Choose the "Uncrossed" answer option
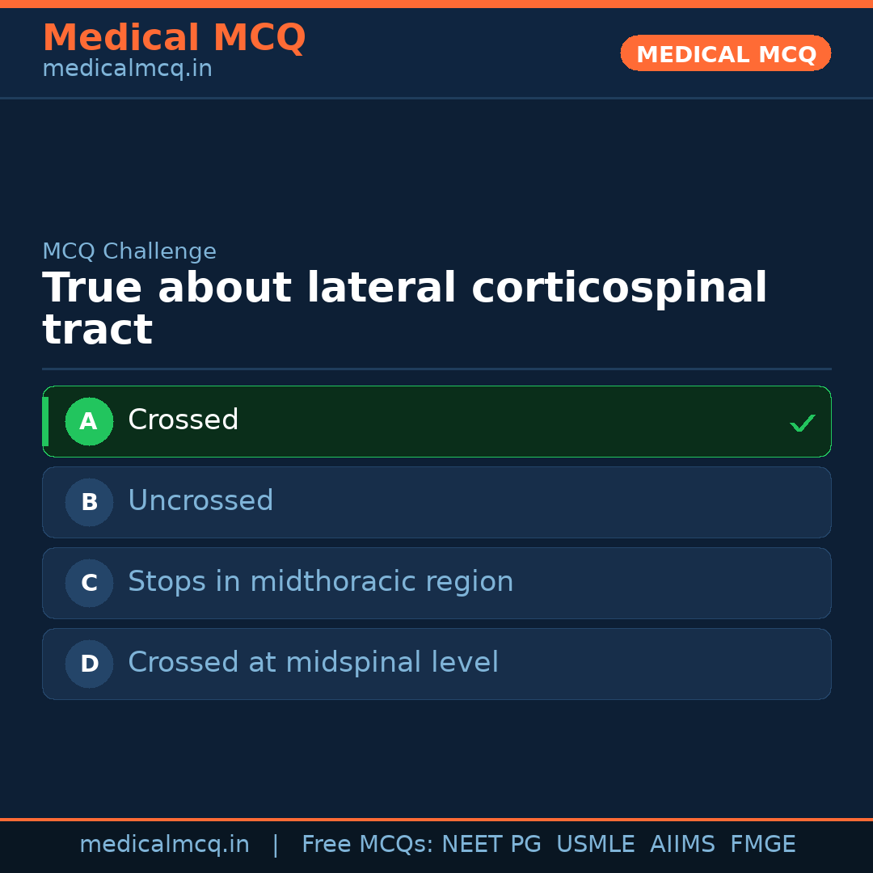873x873 pixels. pos(200,501)
